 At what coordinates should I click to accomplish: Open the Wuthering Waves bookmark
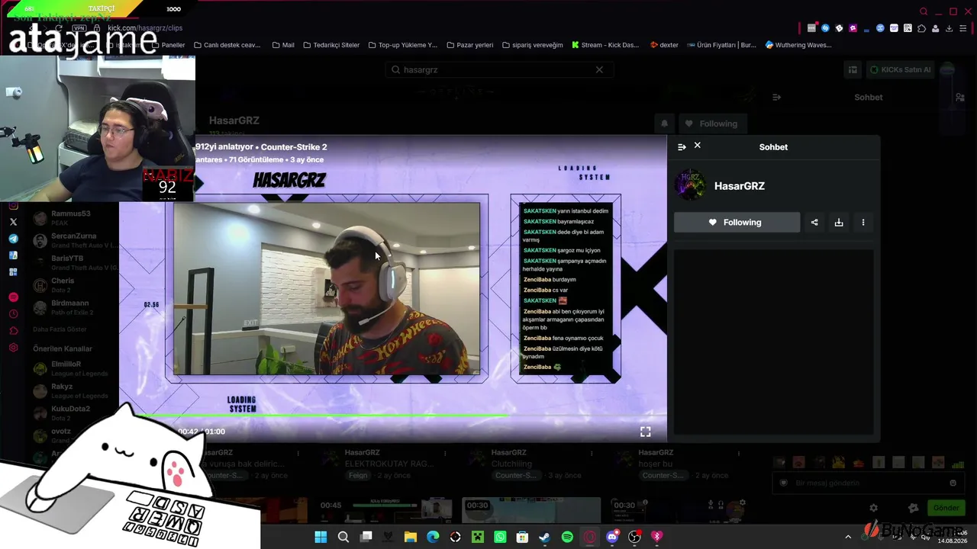tap(798, 45)
